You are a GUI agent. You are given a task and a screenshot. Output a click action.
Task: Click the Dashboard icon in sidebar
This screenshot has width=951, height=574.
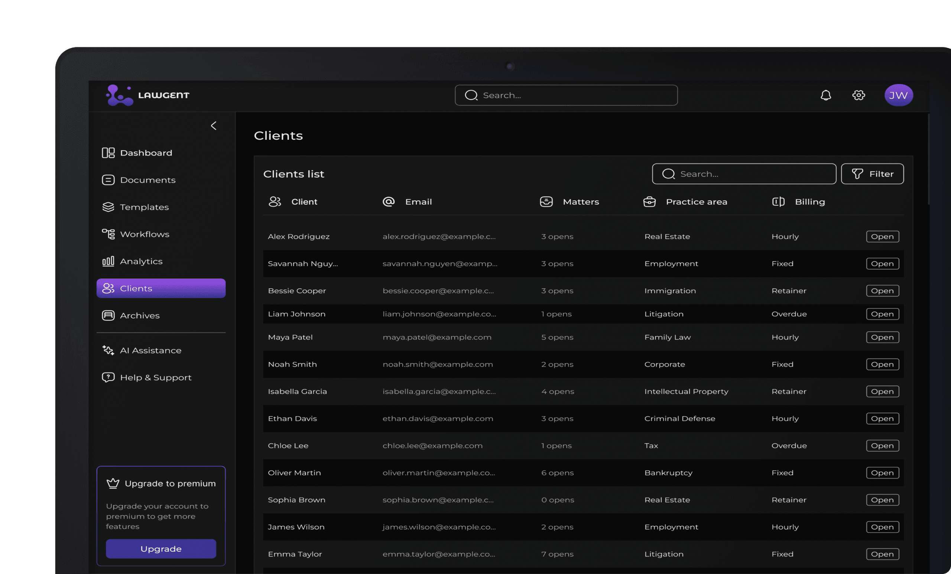tap(108, 153)
